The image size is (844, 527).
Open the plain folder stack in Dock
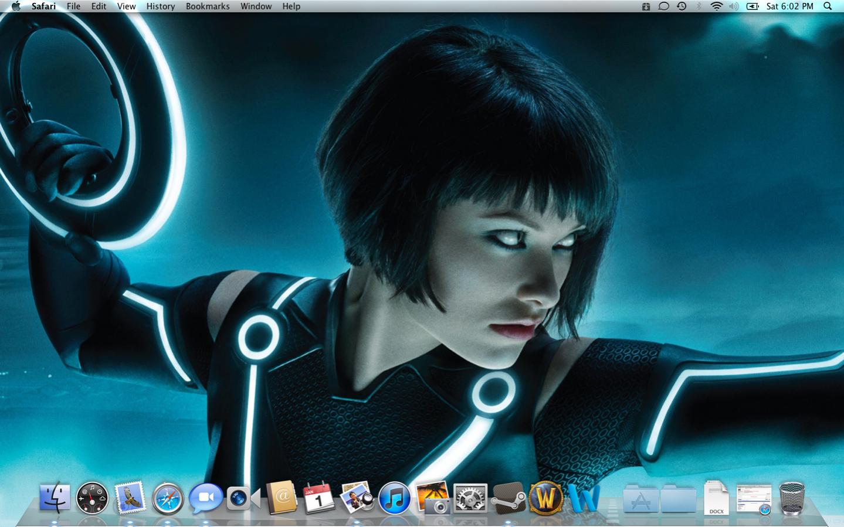coord(678,498)
